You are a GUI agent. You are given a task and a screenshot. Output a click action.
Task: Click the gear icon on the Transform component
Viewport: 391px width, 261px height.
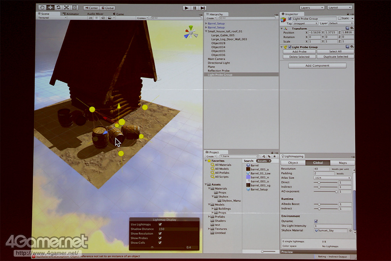tap(352, 28)
